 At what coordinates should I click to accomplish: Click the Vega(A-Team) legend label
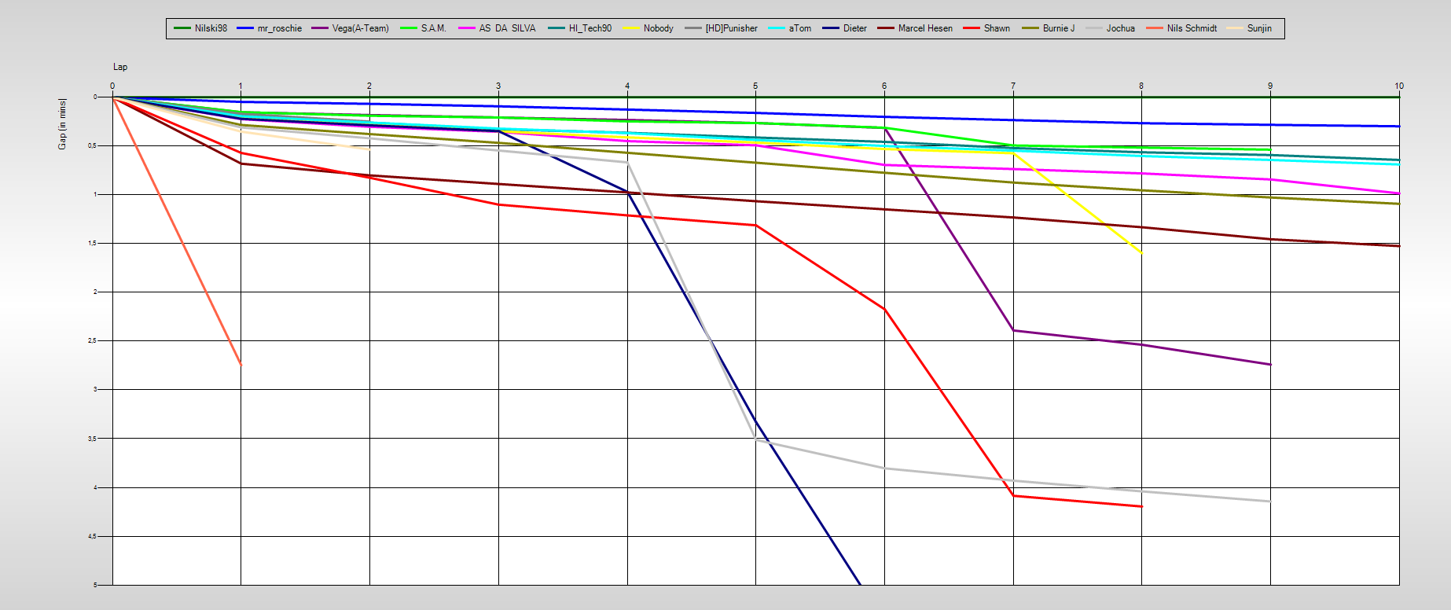tap(360, 28)
